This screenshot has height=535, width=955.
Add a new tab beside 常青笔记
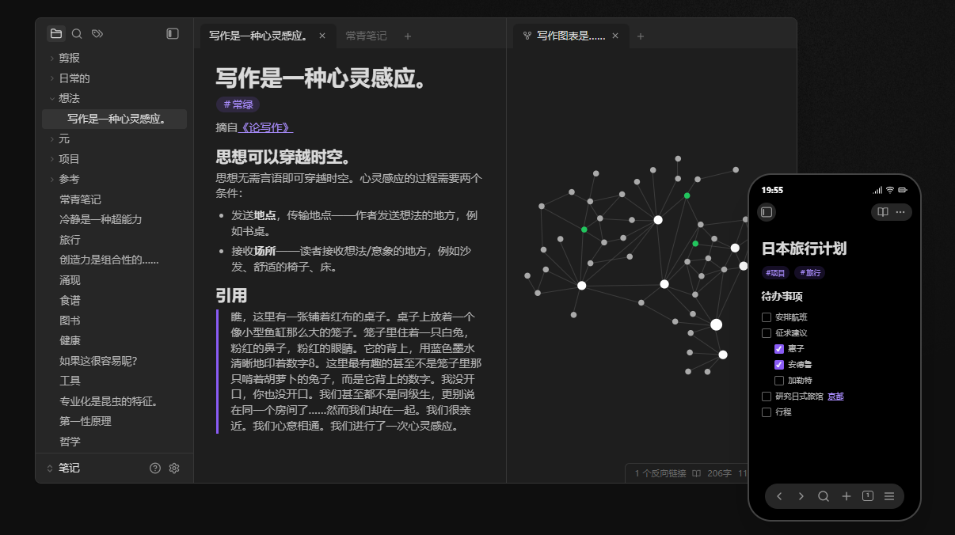pyautogui.click(x=408, y=36)
